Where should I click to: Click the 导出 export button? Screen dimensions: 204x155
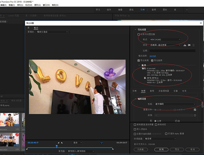177,150
